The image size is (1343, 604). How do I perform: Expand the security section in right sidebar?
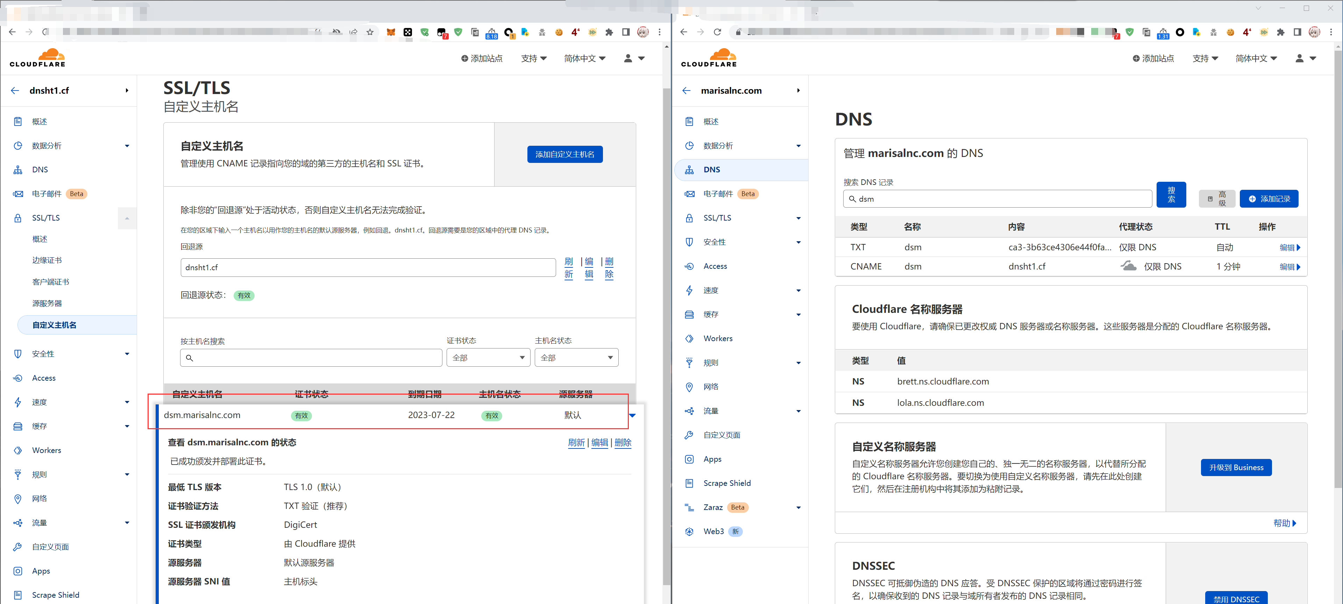798,242
